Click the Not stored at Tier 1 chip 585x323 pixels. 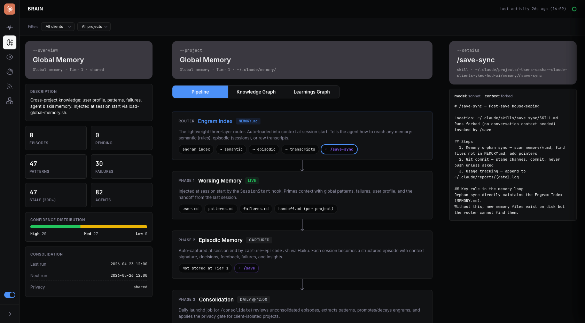tap(205, 268)
